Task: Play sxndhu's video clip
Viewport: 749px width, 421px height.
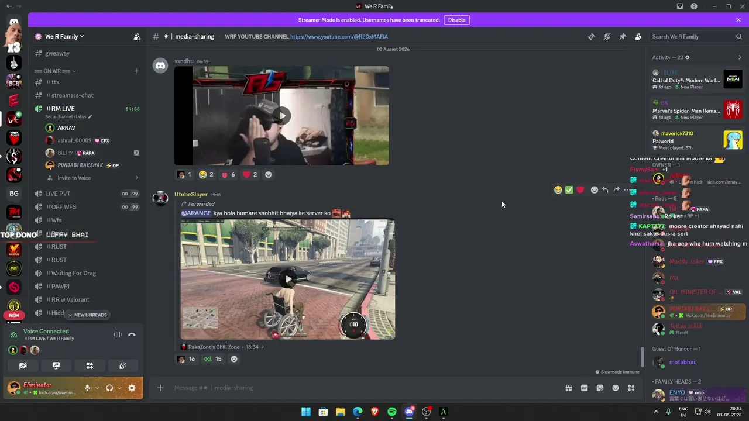Action: coord(281,116)
